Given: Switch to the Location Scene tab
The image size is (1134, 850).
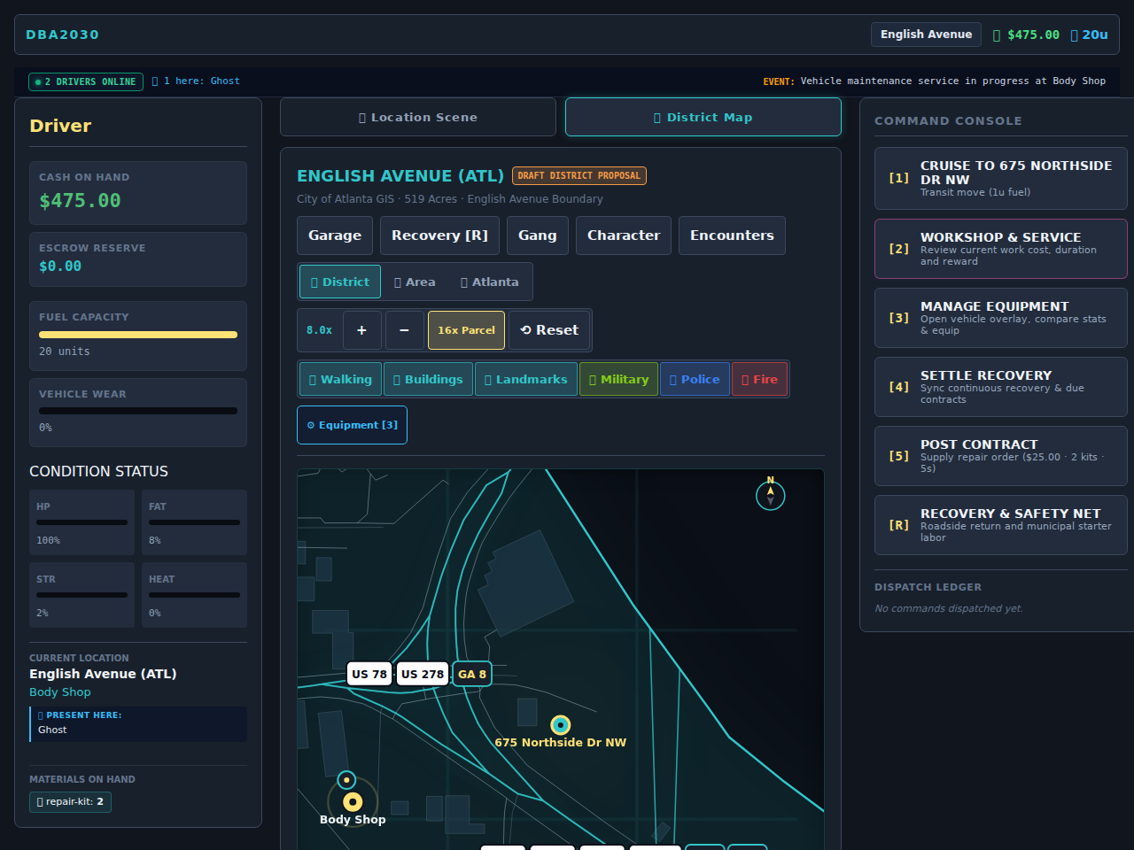Looking at the screenshot, I should (x=418, y=117).
